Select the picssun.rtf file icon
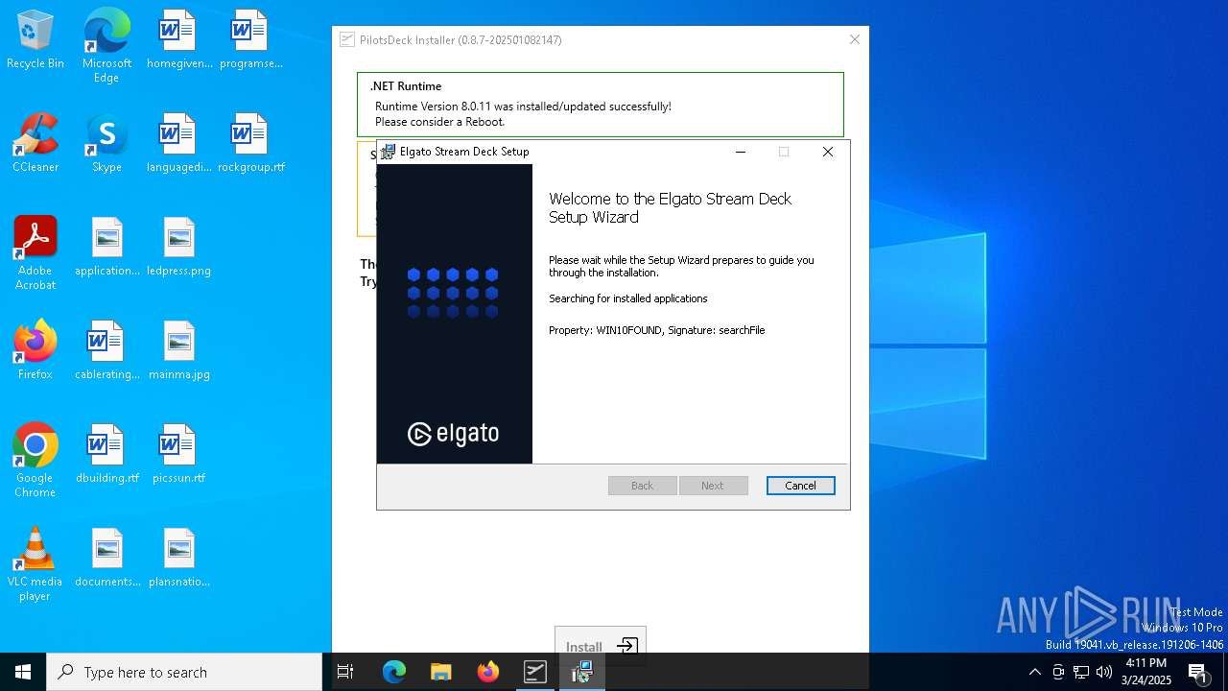 (178, 455)
